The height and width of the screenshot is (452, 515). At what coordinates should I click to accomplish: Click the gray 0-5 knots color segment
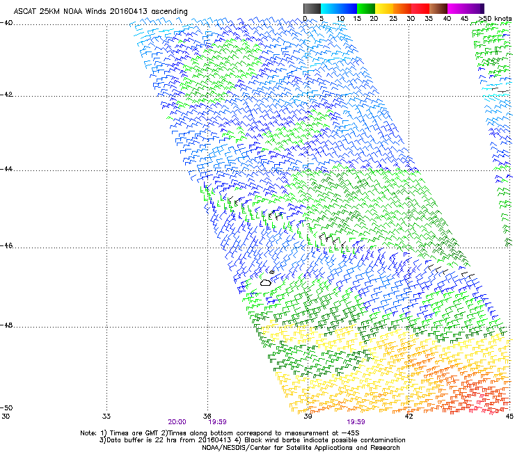click(x=312, y=8)
